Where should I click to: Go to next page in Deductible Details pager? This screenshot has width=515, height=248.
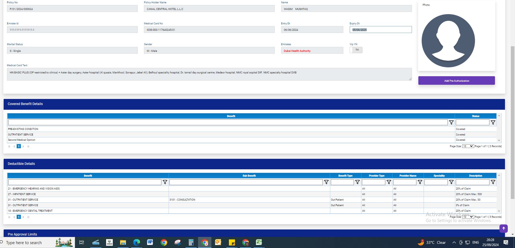pos(23,217)
